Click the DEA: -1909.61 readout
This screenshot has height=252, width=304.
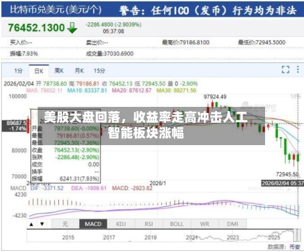(x=89, y=188)
